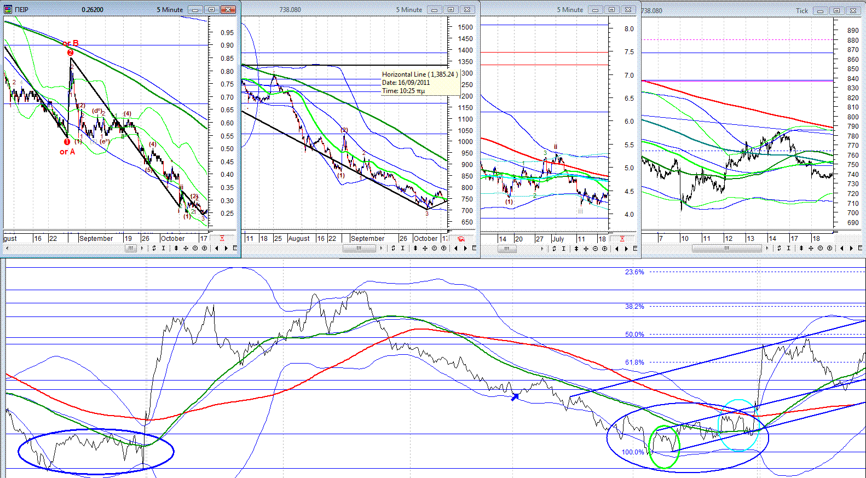Click second chart horizontal scrollbar thumb
Screen dimensions: 866x478
pos(359,248)
